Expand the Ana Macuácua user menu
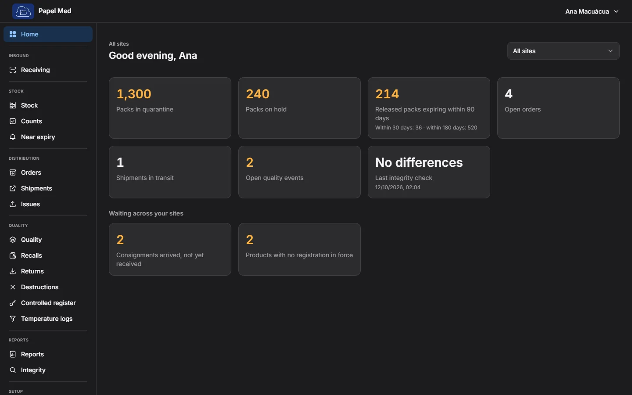 pyautogui.click(x=592, y=11)
